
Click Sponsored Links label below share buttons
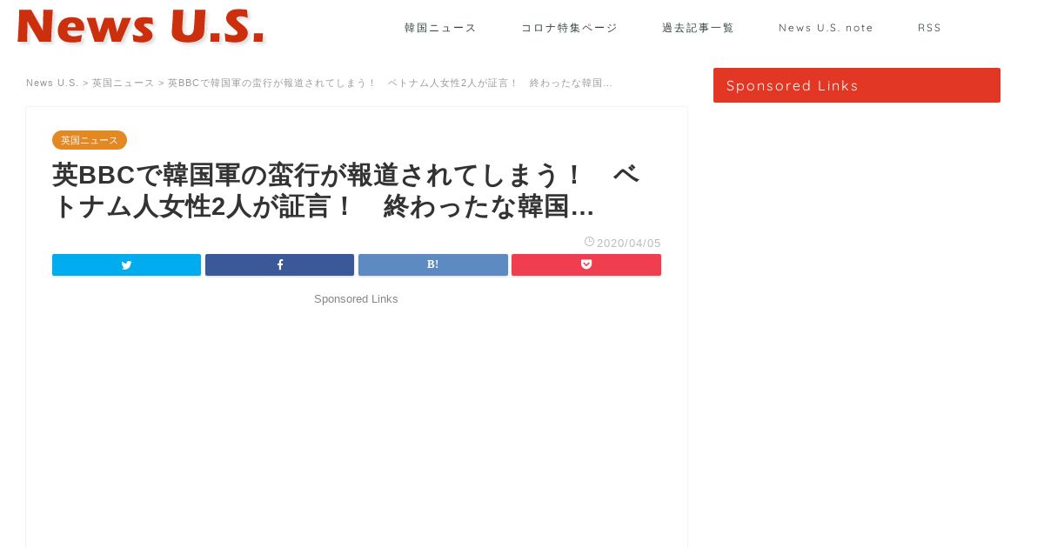pyautogui.click(x=356, y=299)
